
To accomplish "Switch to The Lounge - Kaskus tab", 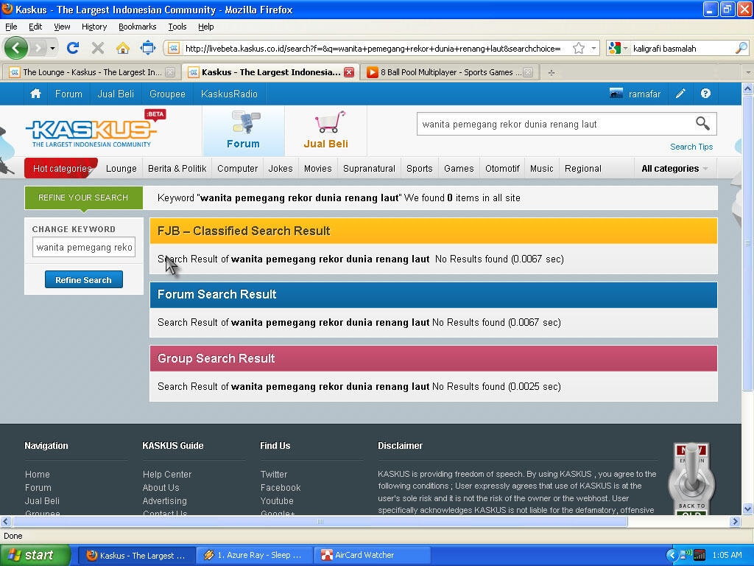I will [x=91, y=72].
